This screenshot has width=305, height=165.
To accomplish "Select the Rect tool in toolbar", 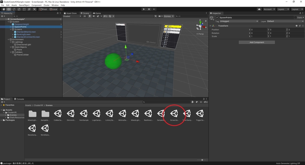I will pos(24,9).
